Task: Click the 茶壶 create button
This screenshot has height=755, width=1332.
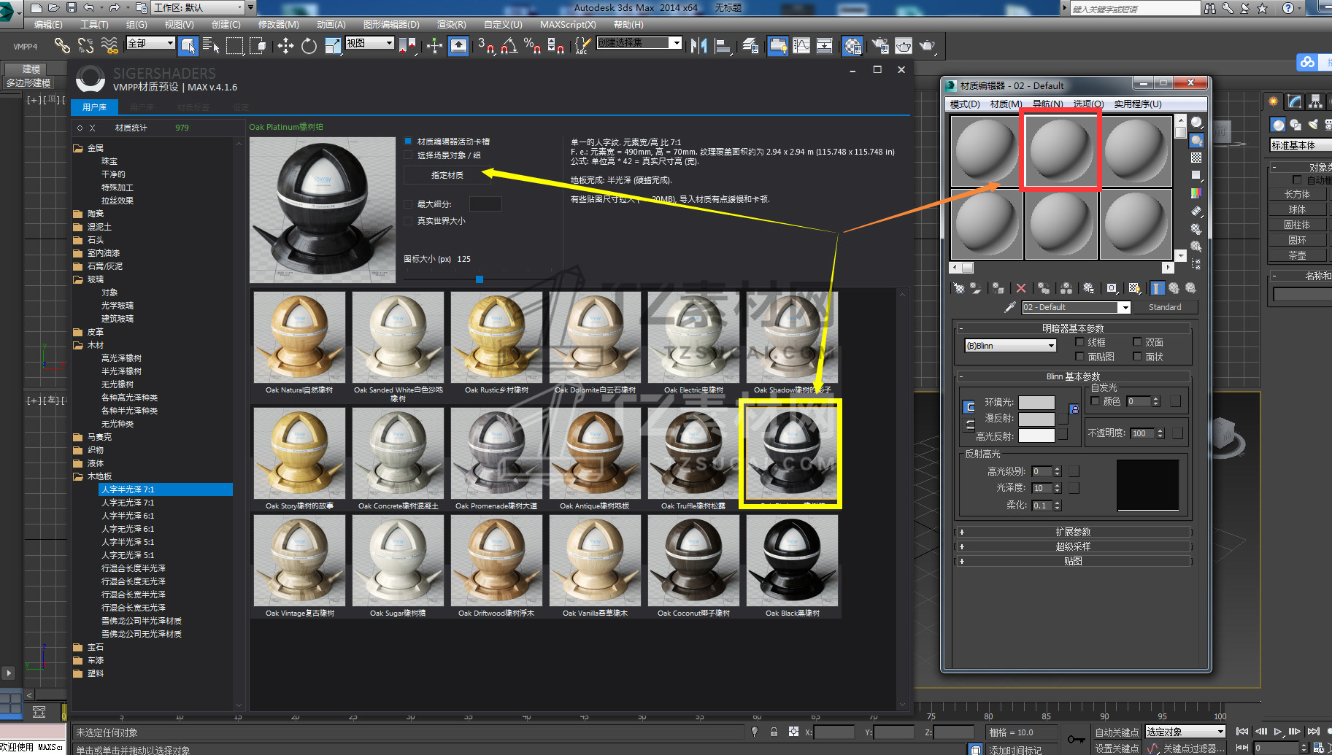Action: 1298,255
